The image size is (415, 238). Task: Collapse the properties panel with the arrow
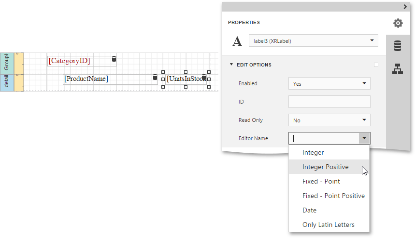(x=405, y=7)
